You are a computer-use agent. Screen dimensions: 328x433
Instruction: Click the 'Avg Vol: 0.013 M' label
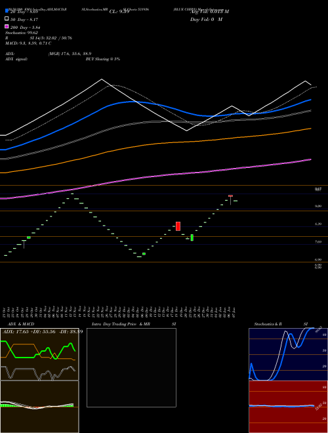(x=209, y=12)
